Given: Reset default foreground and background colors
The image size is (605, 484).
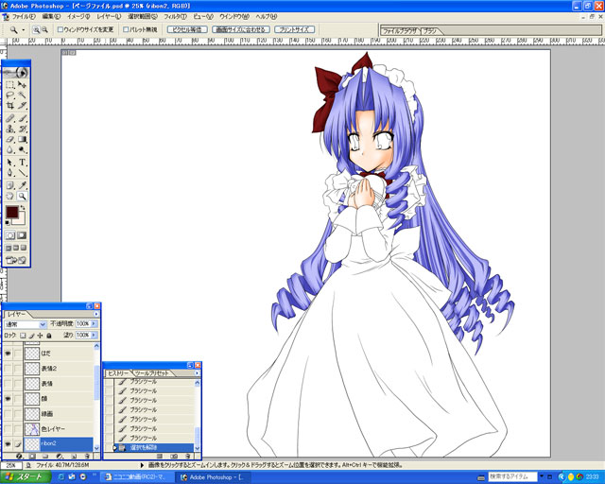Looking at the screenshot, I should 8,223.
